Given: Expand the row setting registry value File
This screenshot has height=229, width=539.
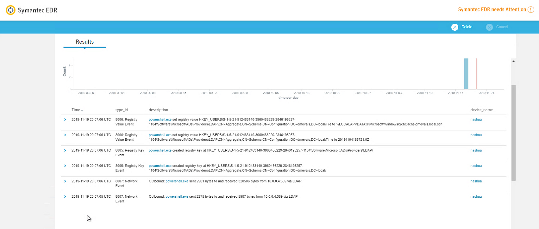Looking at the screenshot, I should (x=65, y=120).
